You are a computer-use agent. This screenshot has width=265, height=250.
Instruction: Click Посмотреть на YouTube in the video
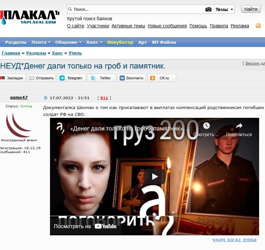coord(85,226)
